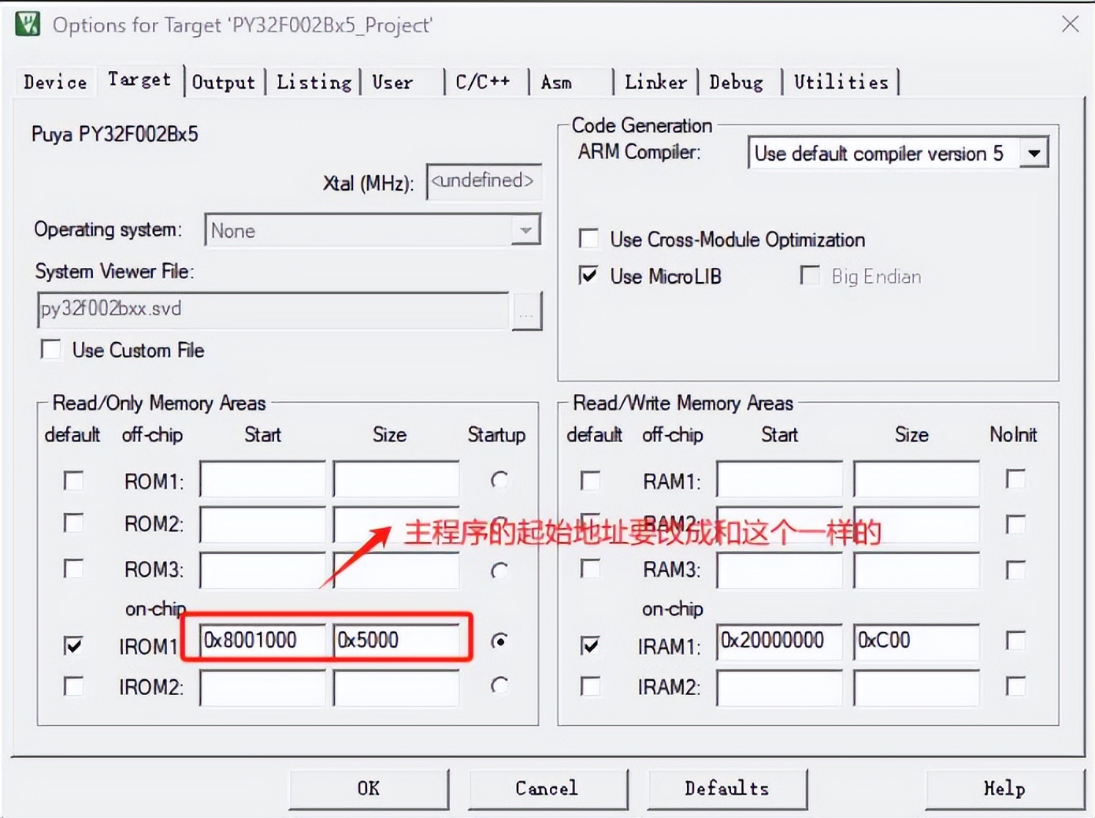
Task: Click the RAM3 Start address field
Action: (780, 571)
